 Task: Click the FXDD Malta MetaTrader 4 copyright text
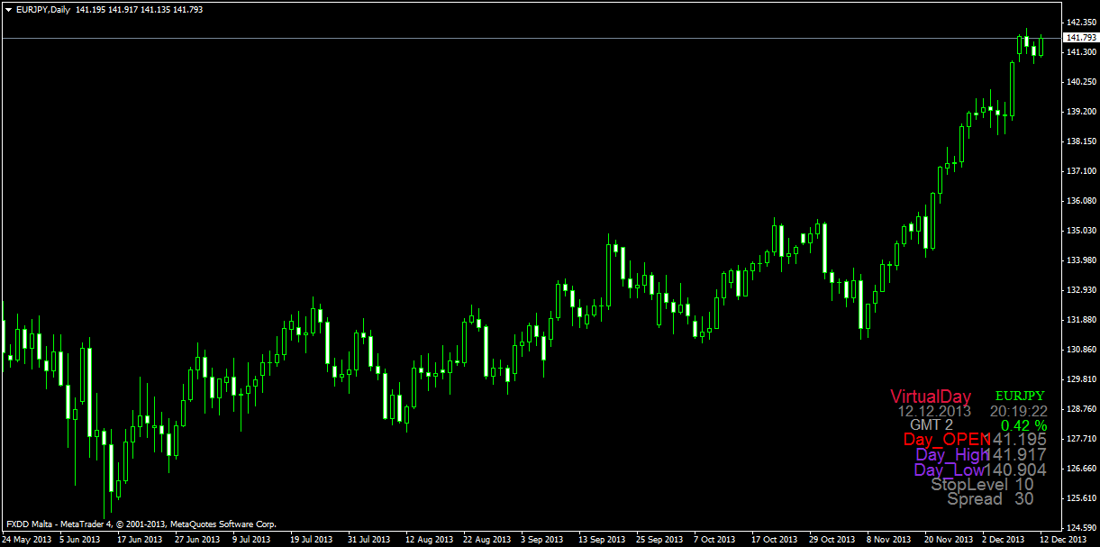(x=141, y=524)
